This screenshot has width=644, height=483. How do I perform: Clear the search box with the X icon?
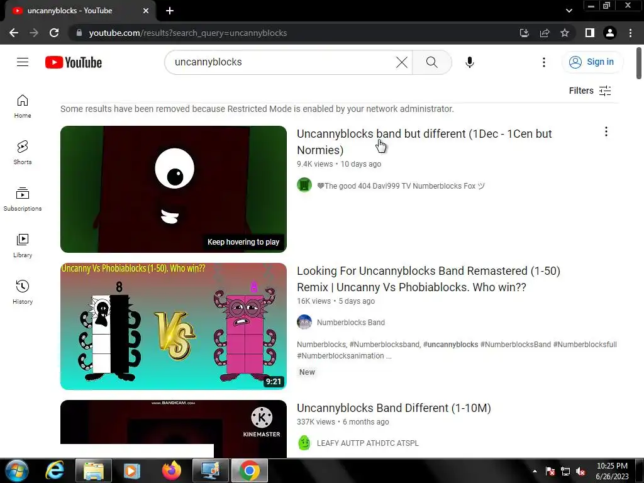(402, 62)
